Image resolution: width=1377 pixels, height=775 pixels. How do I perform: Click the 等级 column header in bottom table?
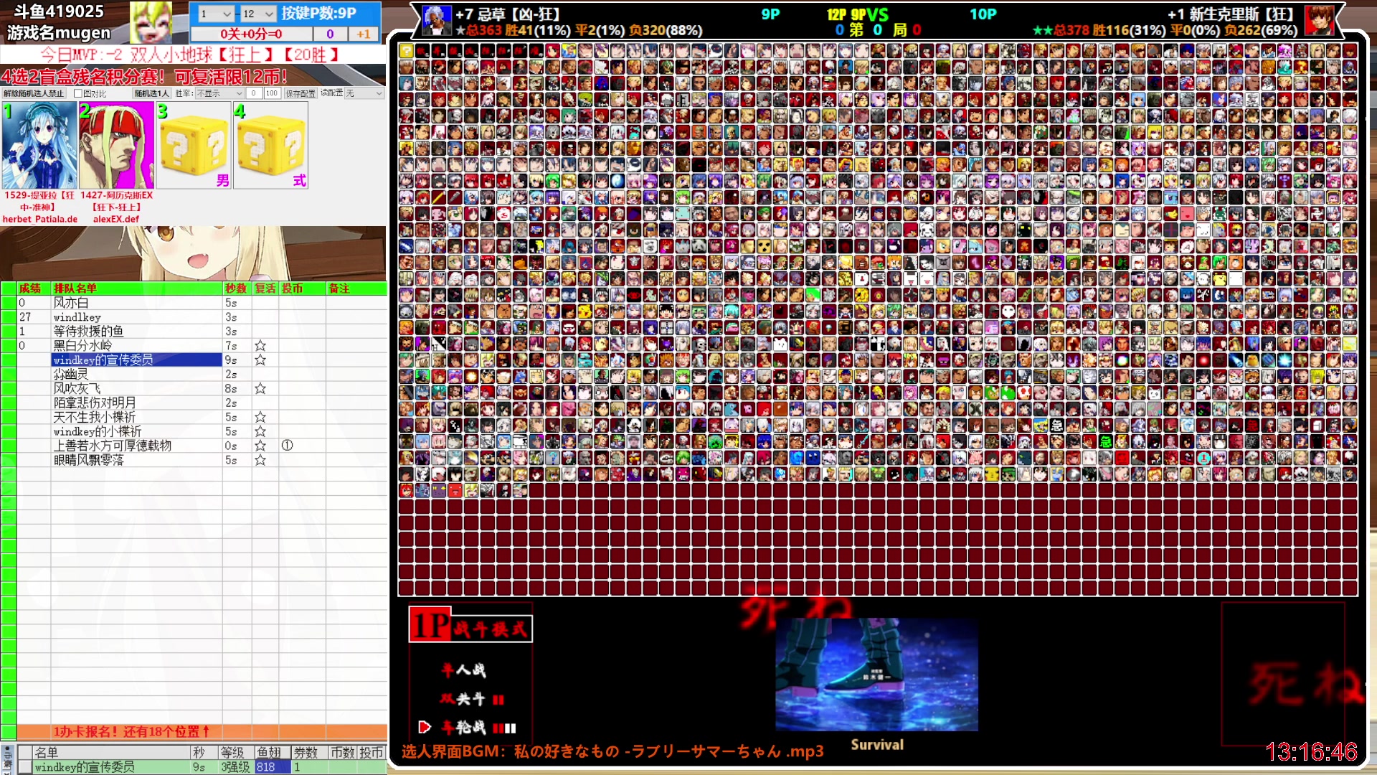(x=236, y=753)
